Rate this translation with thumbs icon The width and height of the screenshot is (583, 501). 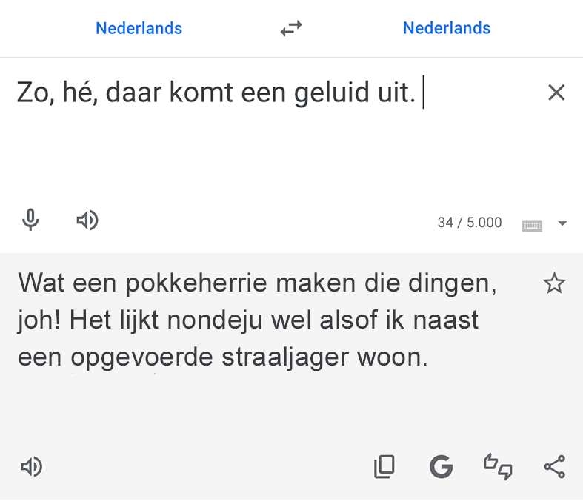click(498, 466)
